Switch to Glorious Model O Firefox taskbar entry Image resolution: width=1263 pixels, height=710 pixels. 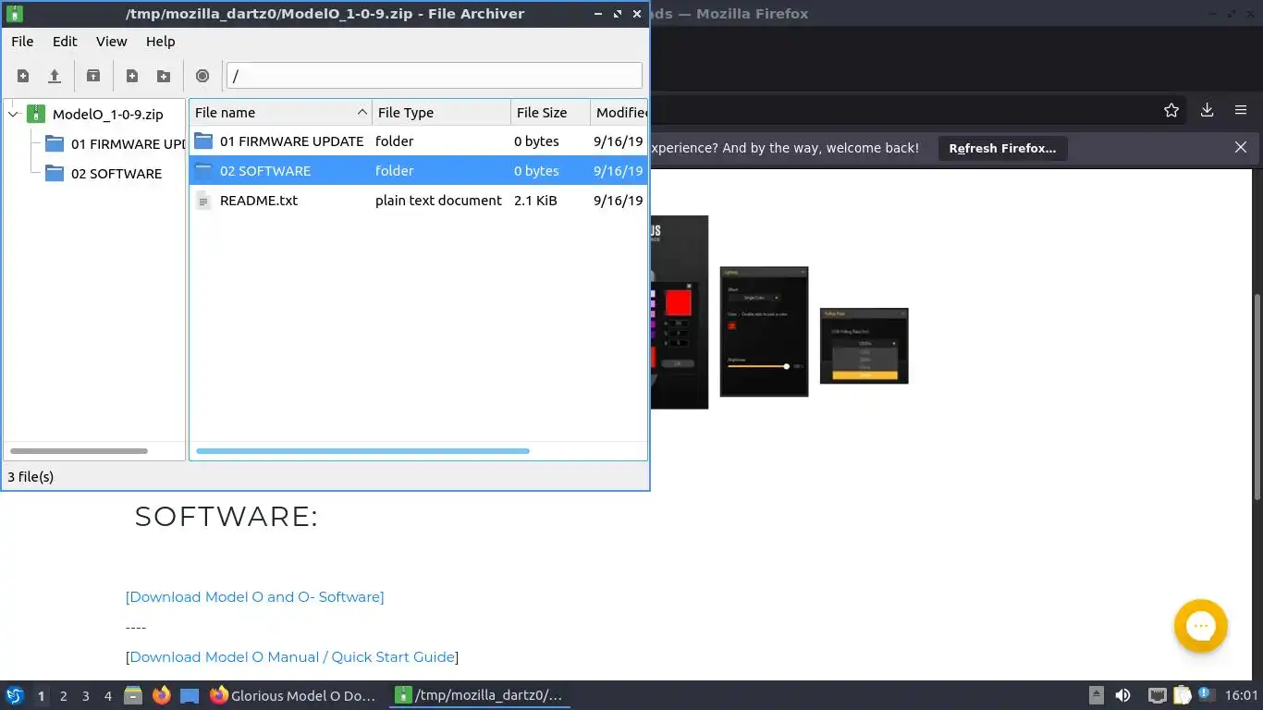tap(294, 695)
